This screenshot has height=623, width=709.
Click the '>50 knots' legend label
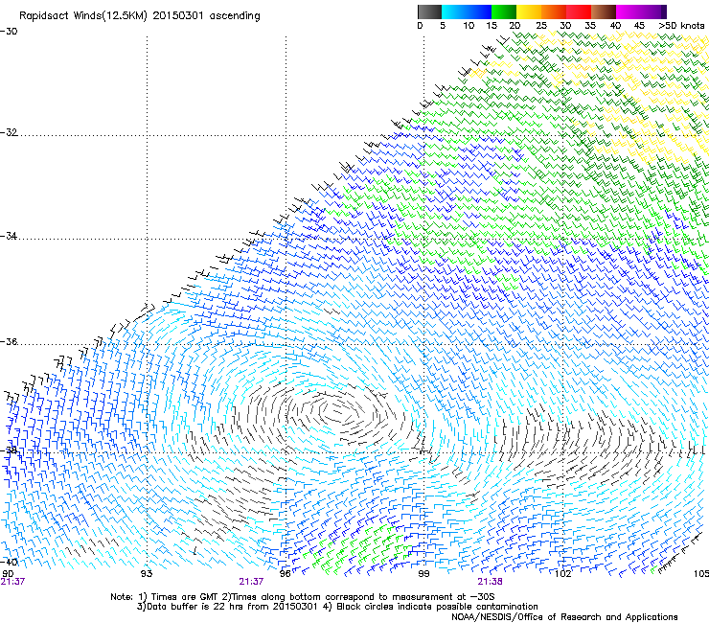pos(681,26)
